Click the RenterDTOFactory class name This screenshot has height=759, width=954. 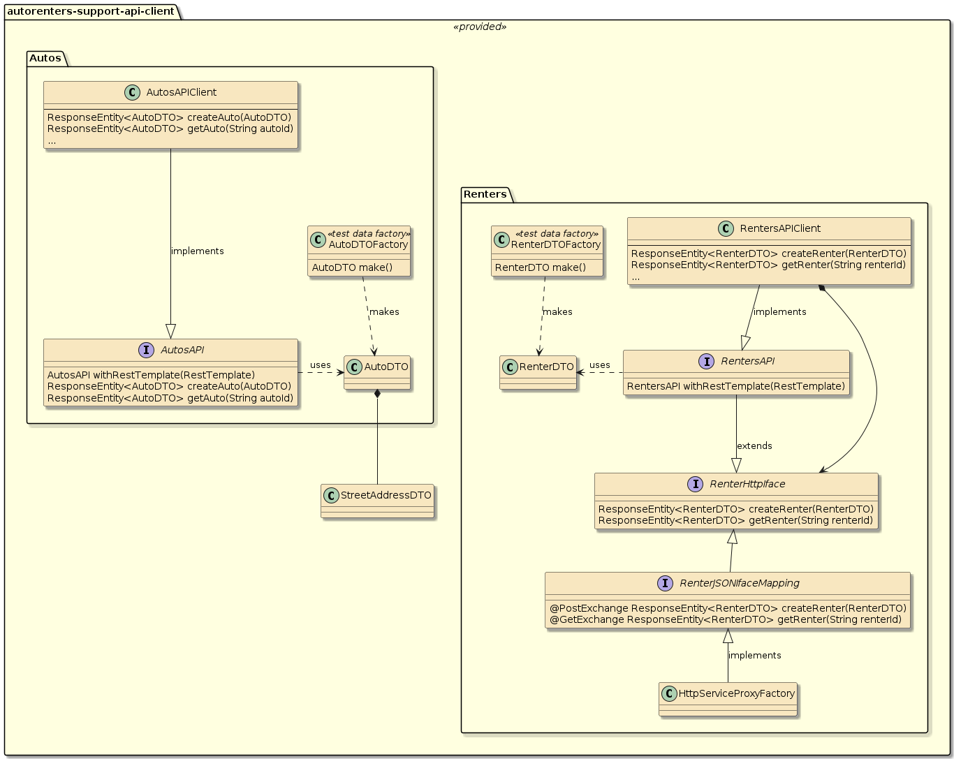click(556, 244)
